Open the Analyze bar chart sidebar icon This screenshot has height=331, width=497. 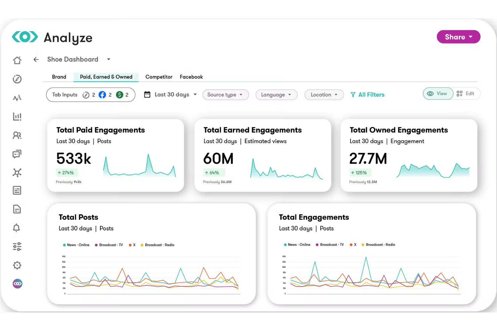point(17,116)
